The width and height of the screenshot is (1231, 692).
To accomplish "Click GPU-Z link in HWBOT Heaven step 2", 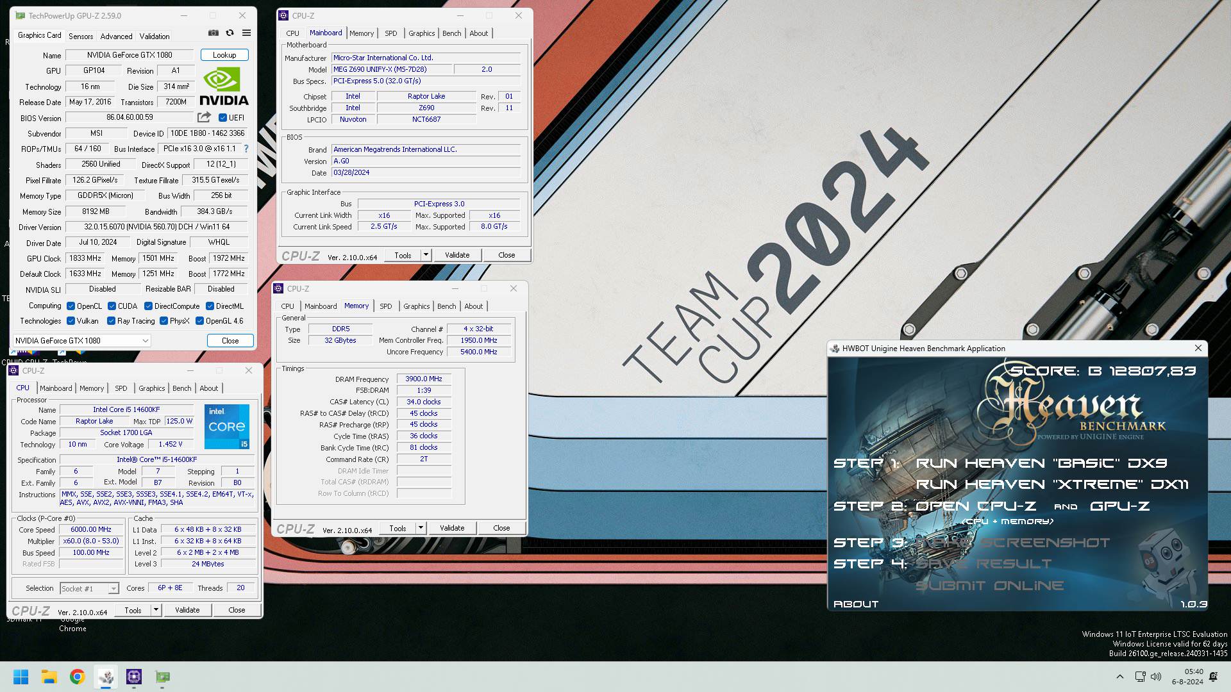I will tap(1119, 506).
